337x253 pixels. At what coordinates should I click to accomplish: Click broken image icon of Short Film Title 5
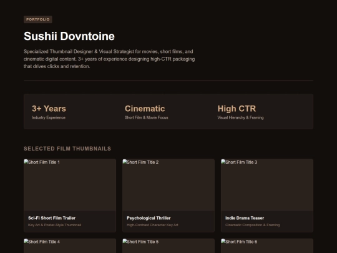point(125,241)
